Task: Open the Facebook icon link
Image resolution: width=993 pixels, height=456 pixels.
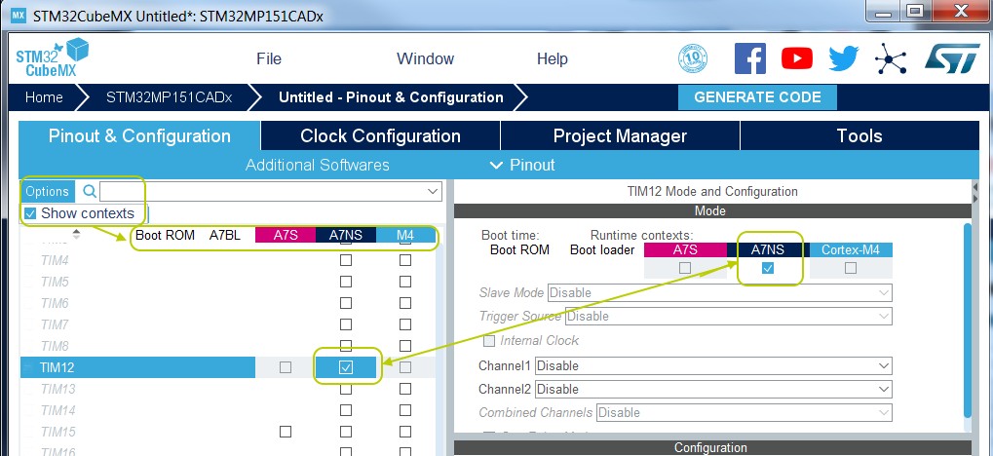Action: (x=749, y=58)
